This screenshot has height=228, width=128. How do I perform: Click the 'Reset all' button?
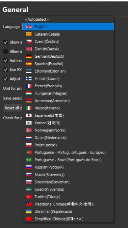point(13,108)
